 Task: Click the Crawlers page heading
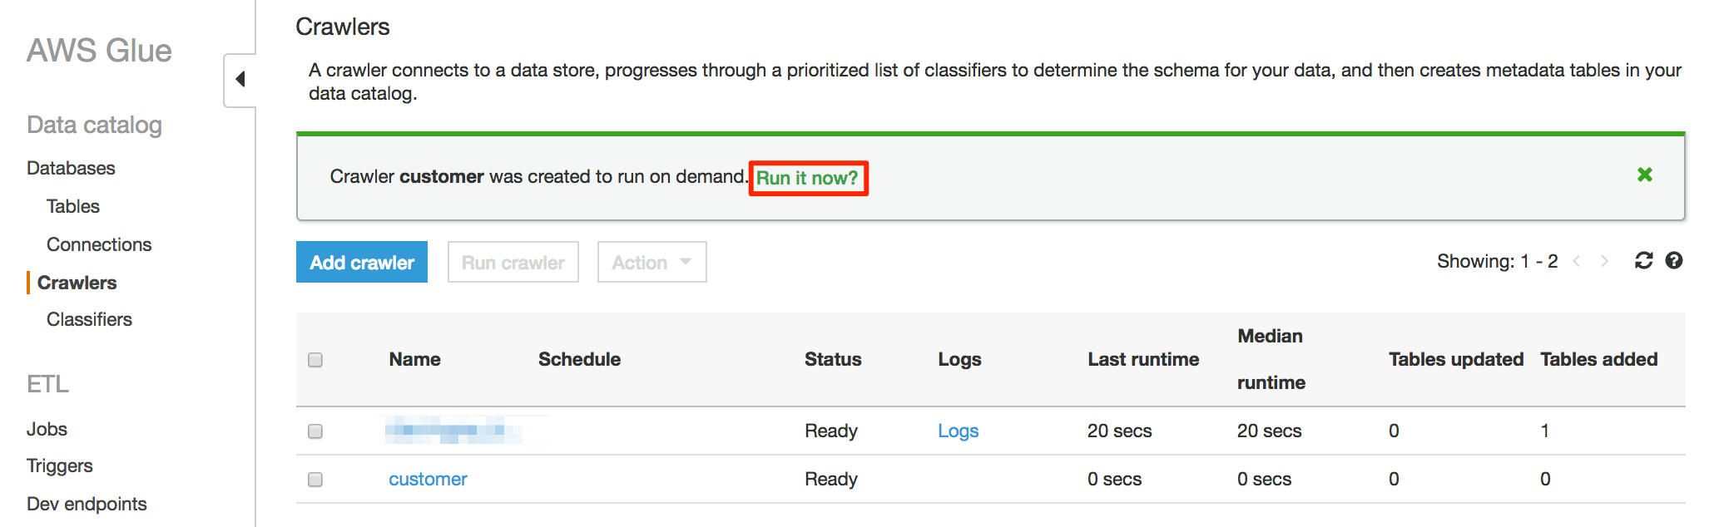point(342,27)
